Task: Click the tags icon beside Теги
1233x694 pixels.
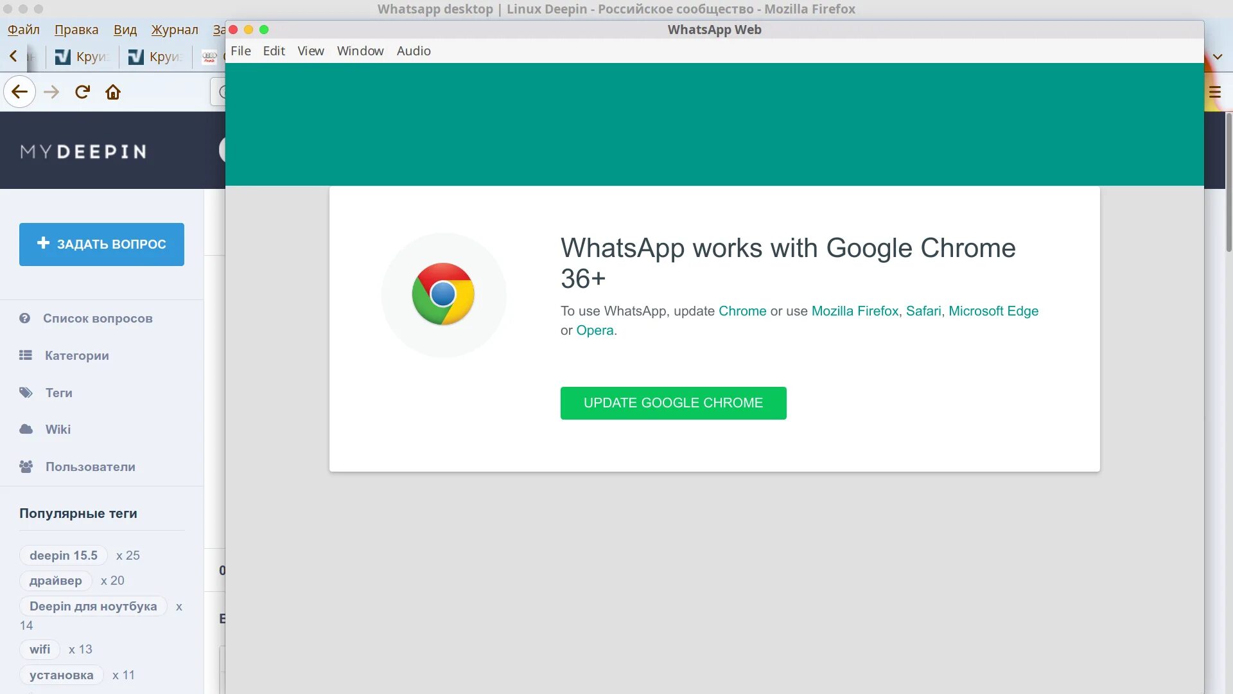Action: tap(26, 393)
